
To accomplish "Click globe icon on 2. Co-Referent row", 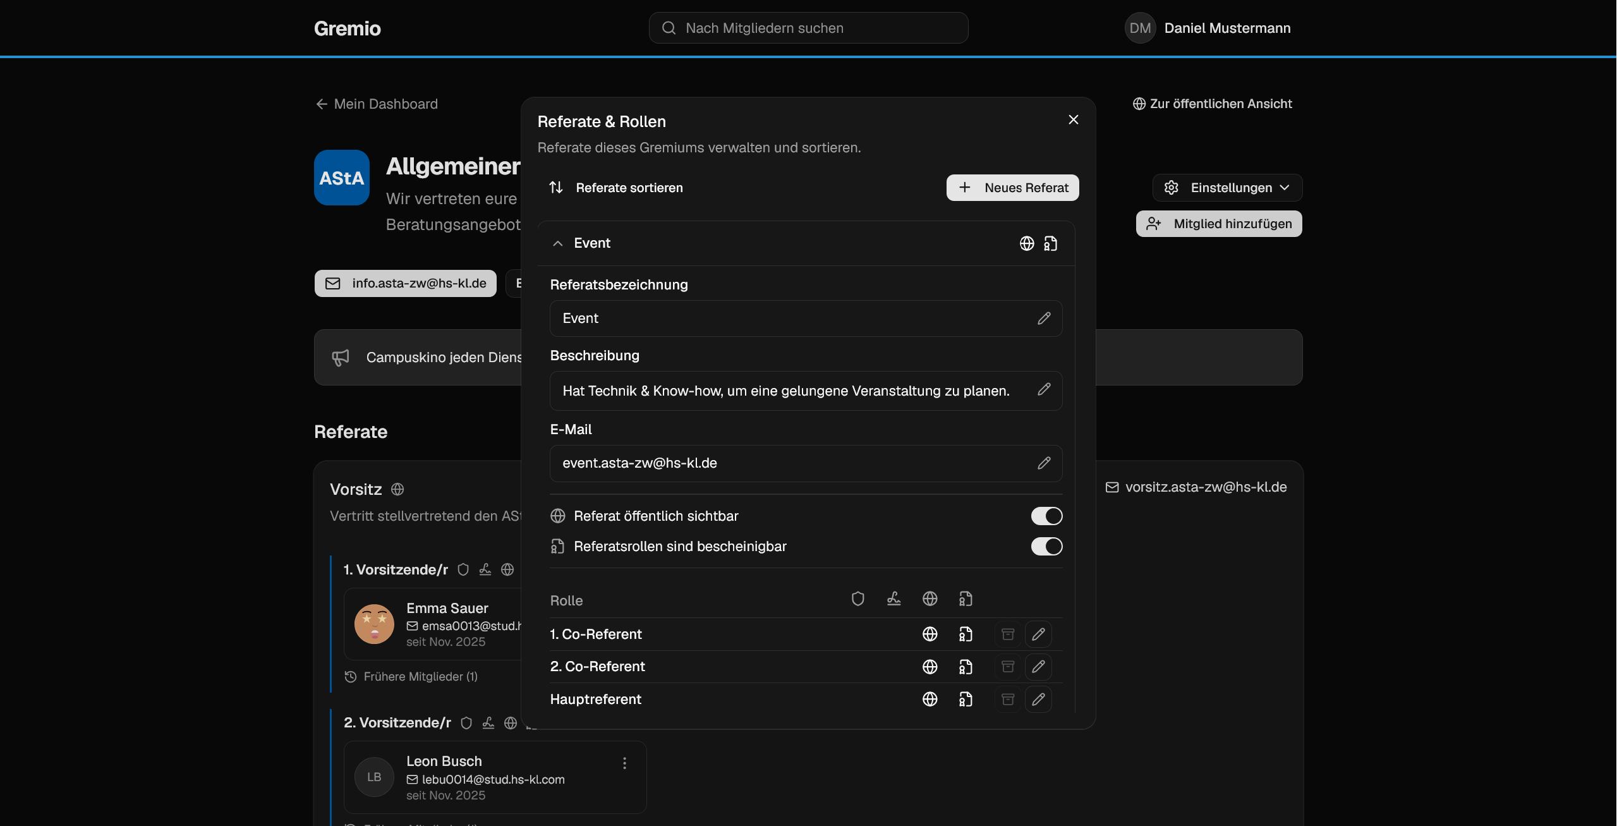I will coord(930,667).
